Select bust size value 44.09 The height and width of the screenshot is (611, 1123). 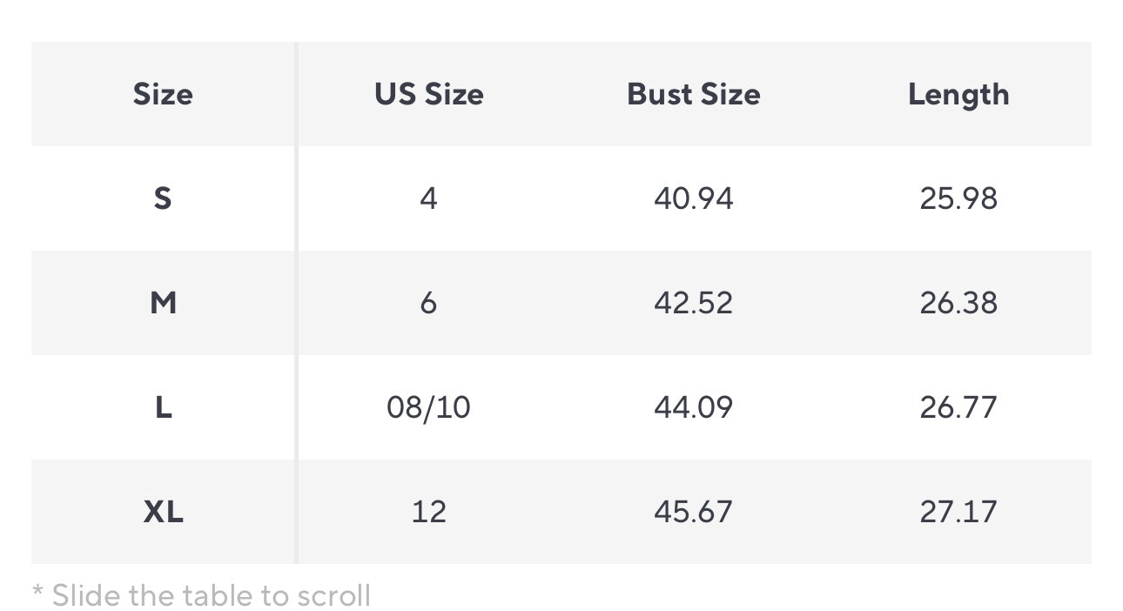(693, 407)
